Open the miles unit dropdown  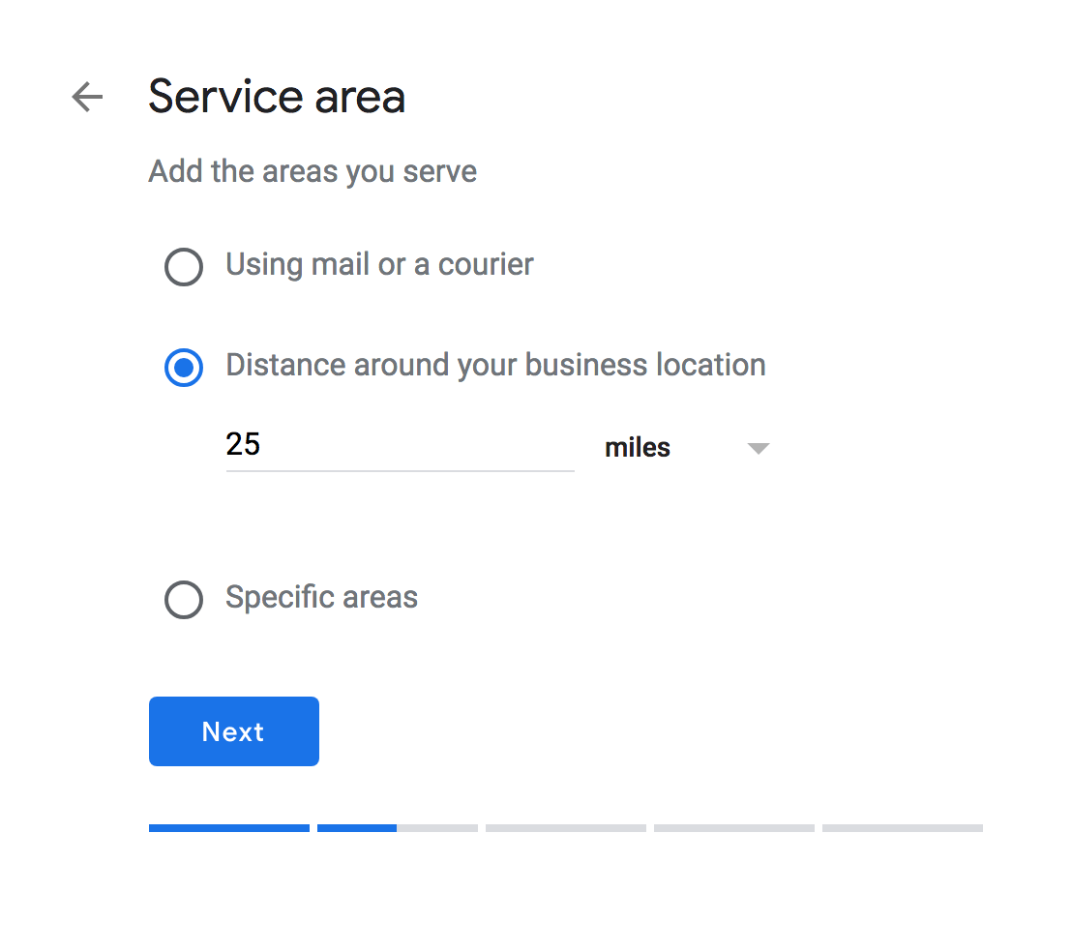(687, 448)
